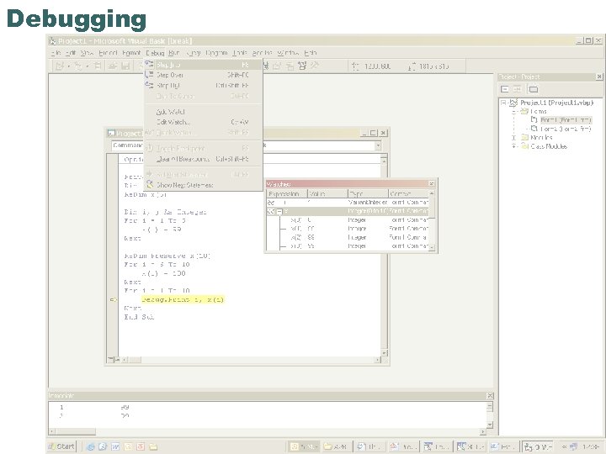Click the Visual Basic taskbar button
Screen dimensions: 606x454
click(x=538, y=446)
